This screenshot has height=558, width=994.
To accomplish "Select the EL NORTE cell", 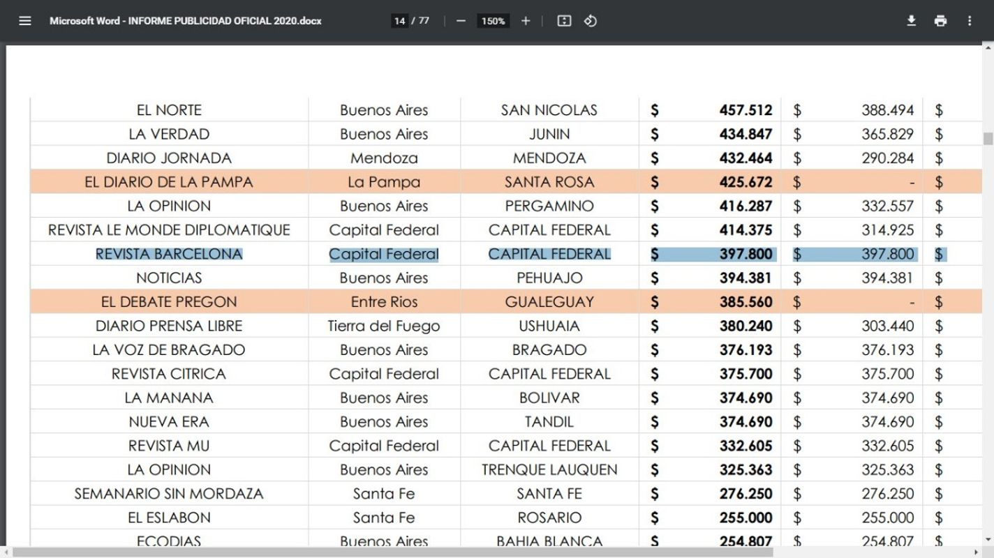I will [x=169, y=110].
